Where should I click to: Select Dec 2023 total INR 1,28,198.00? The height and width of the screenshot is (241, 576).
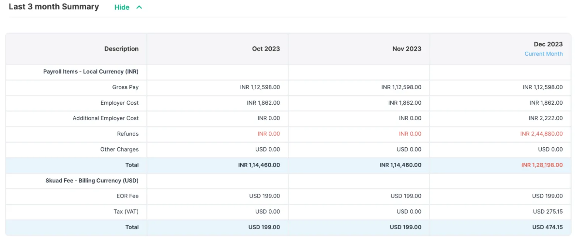542,165
